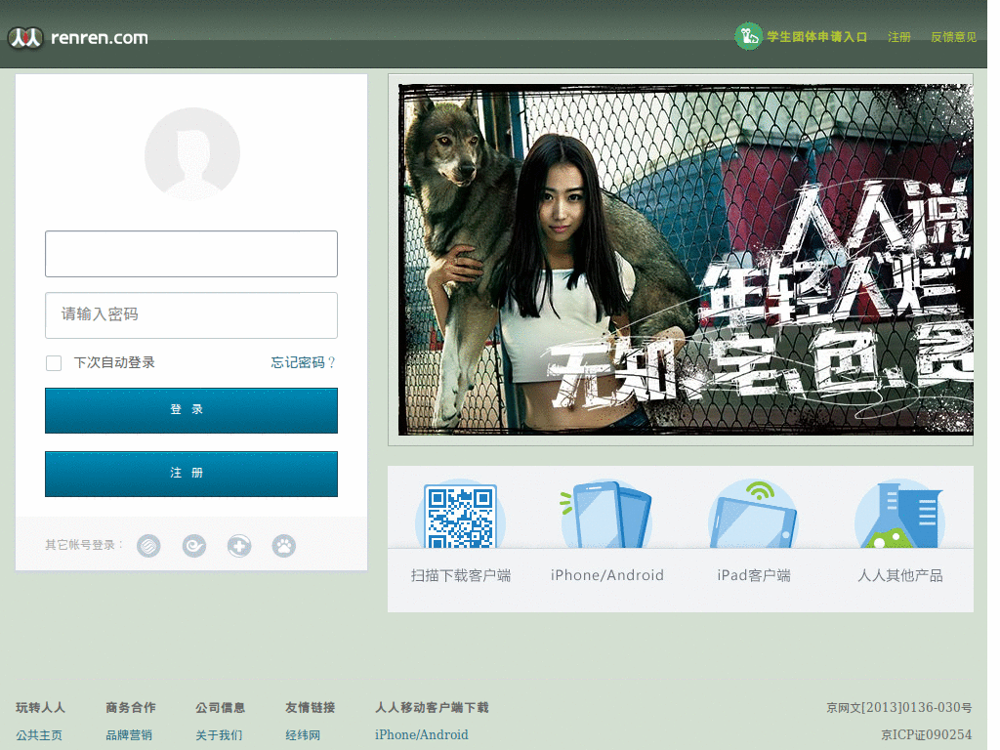Viewport: 1000px width, 750px height.
Task: Log in with Baidu paw icon
Action: pos(284,546)
